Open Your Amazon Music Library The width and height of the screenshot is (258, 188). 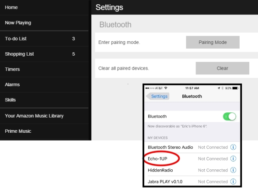tap(44, 116)
